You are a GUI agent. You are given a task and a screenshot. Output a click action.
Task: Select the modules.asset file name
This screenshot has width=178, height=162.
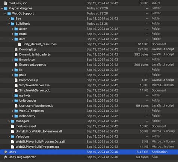[x=26, y=126]
